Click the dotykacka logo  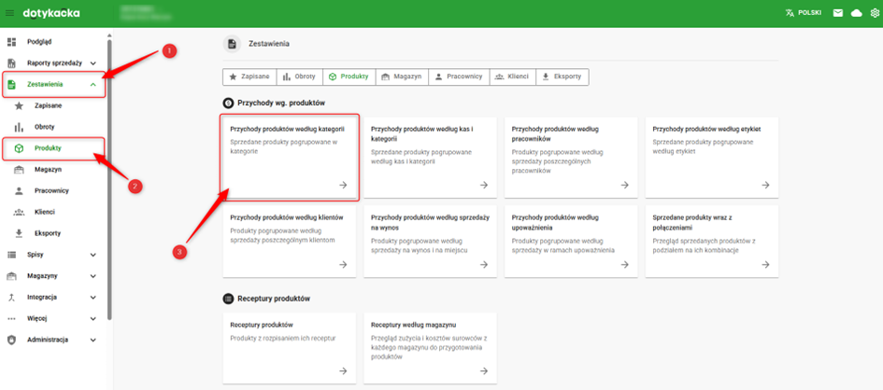pos(51,13)
